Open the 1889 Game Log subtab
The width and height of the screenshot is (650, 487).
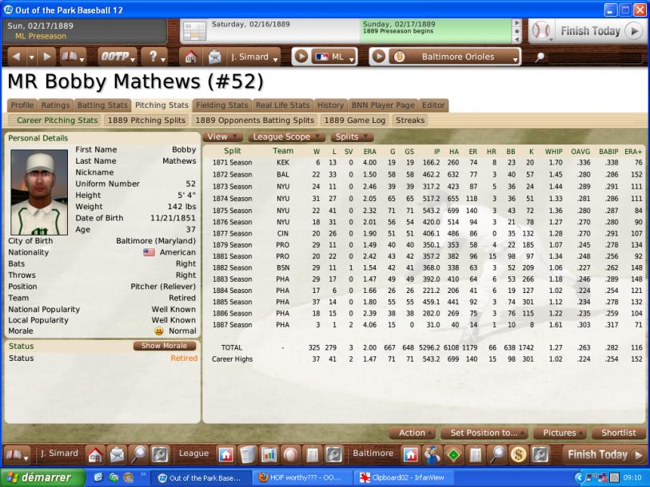pos(356,121)
